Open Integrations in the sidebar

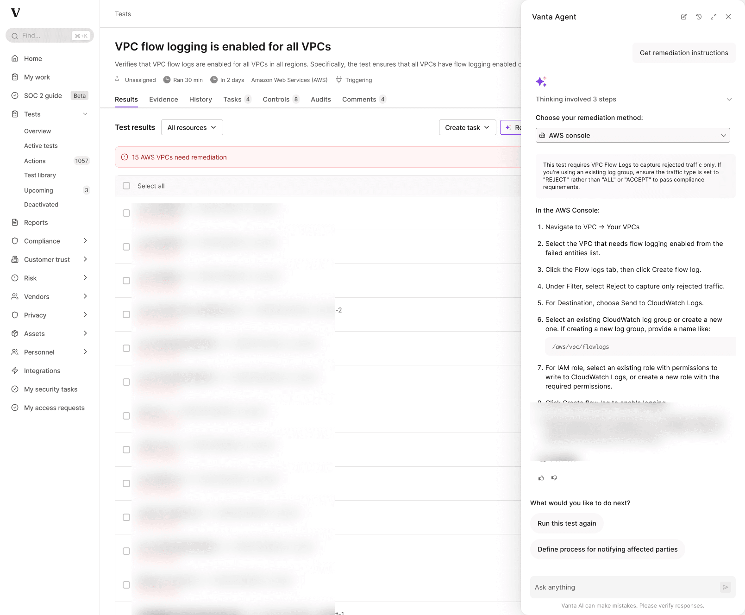click(42, 370)
